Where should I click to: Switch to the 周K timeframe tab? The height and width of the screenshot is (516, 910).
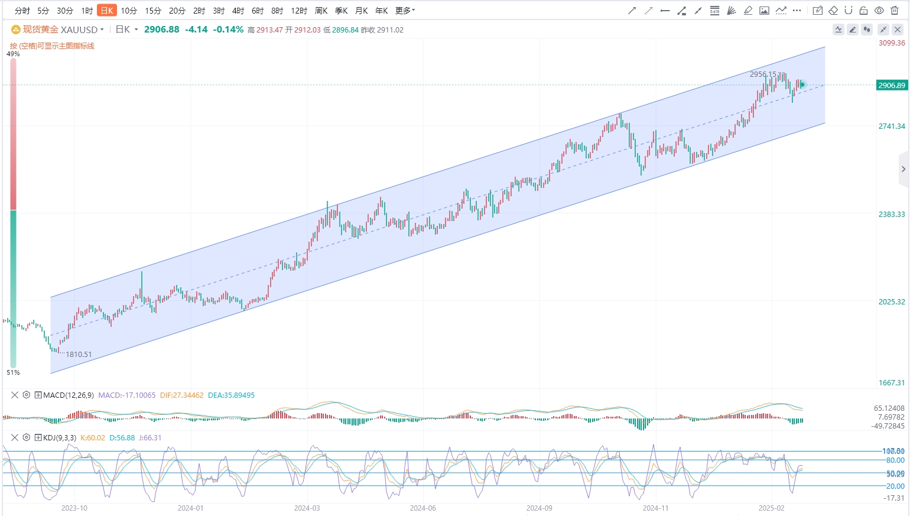coord(321,11)
